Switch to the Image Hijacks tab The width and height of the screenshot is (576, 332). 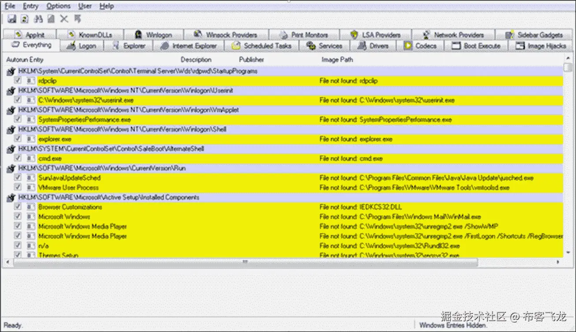pyautogui.click(x=541, y=45)
